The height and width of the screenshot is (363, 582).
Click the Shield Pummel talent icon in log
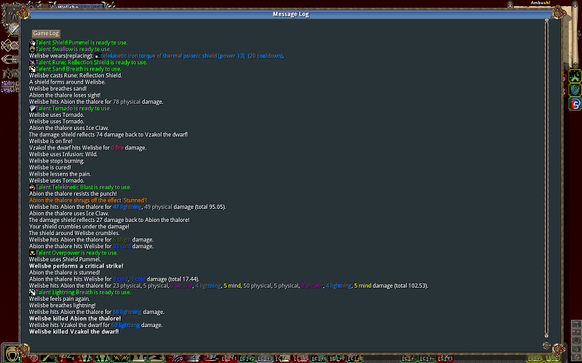pyautogui.click(x=33, y=43)
